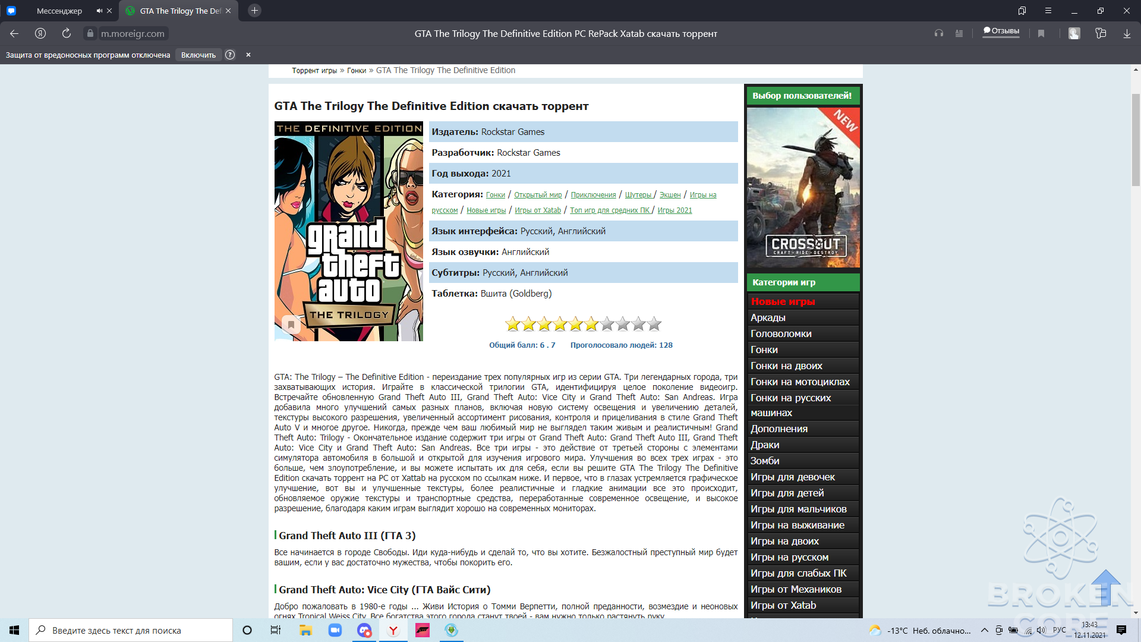Click the protection help question mark
The height and width of the screenshot is (642, 1141).
(230, 55)
